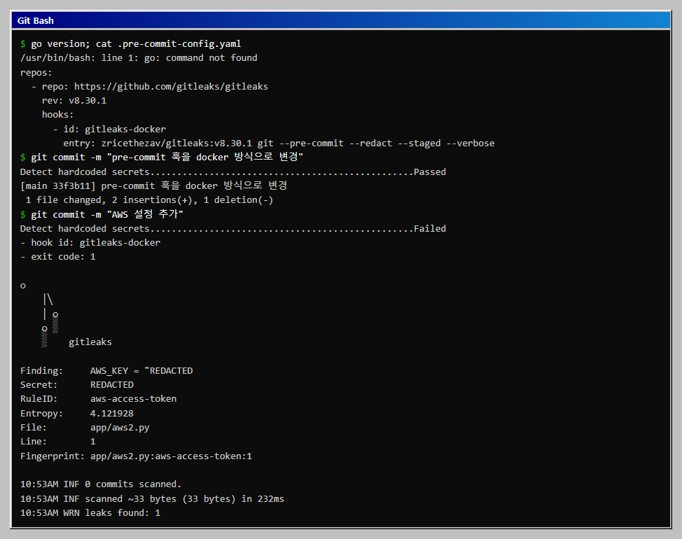Click the 'scanned ~33 bytes' log line
This screenshot has height=539, width=682.
coord(152,498)
